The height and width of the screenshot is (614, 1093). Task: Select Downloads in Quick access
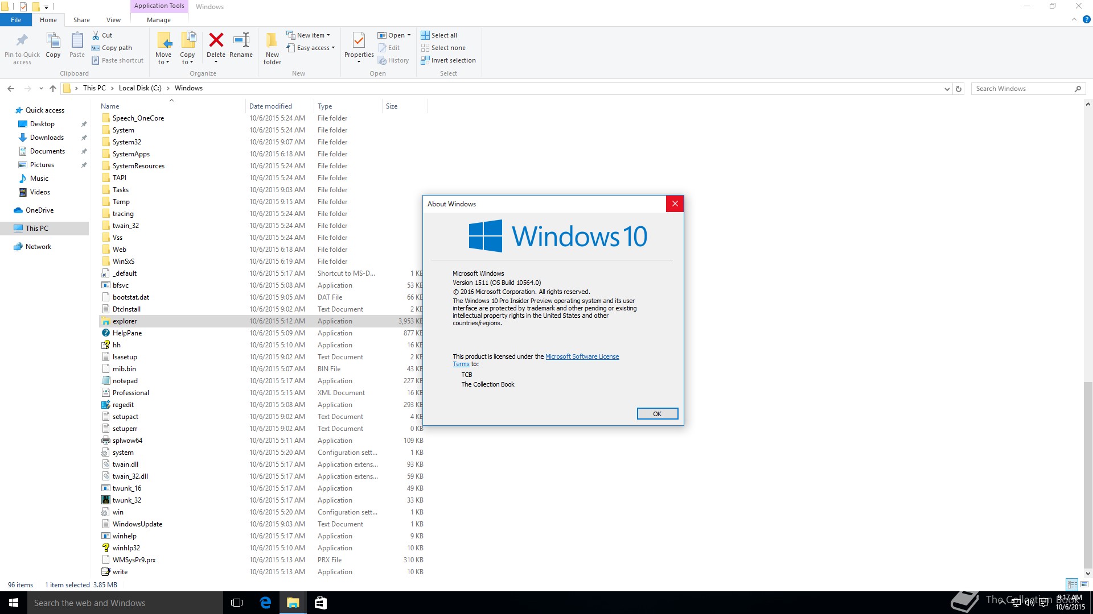point(47,138)
